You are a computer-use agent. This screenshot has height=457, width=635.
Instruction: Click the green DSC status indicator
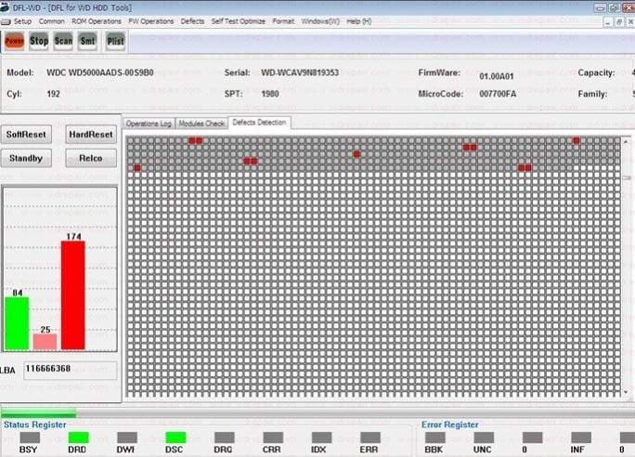click(x=175, y=437)
